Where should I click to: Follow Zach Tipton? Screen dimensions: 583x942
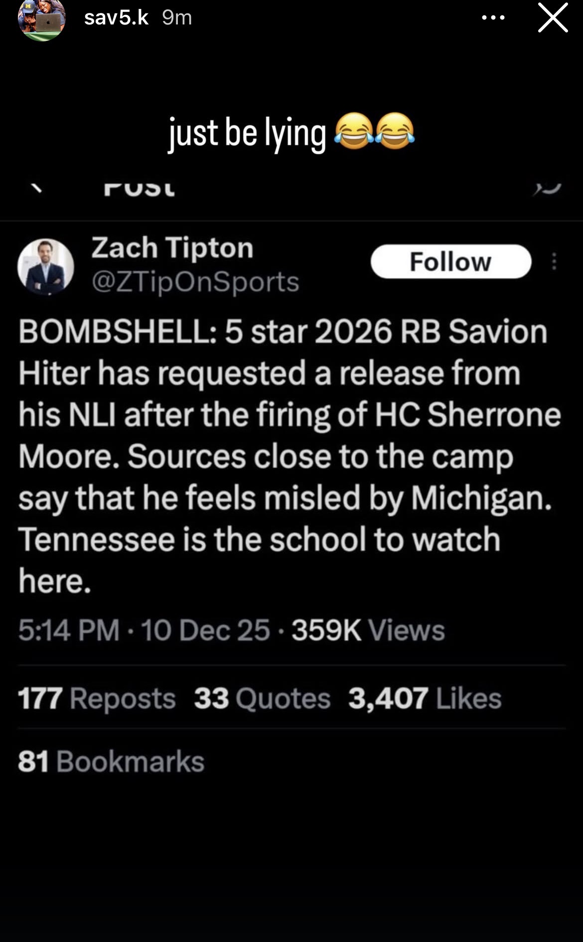coord(450,261)
